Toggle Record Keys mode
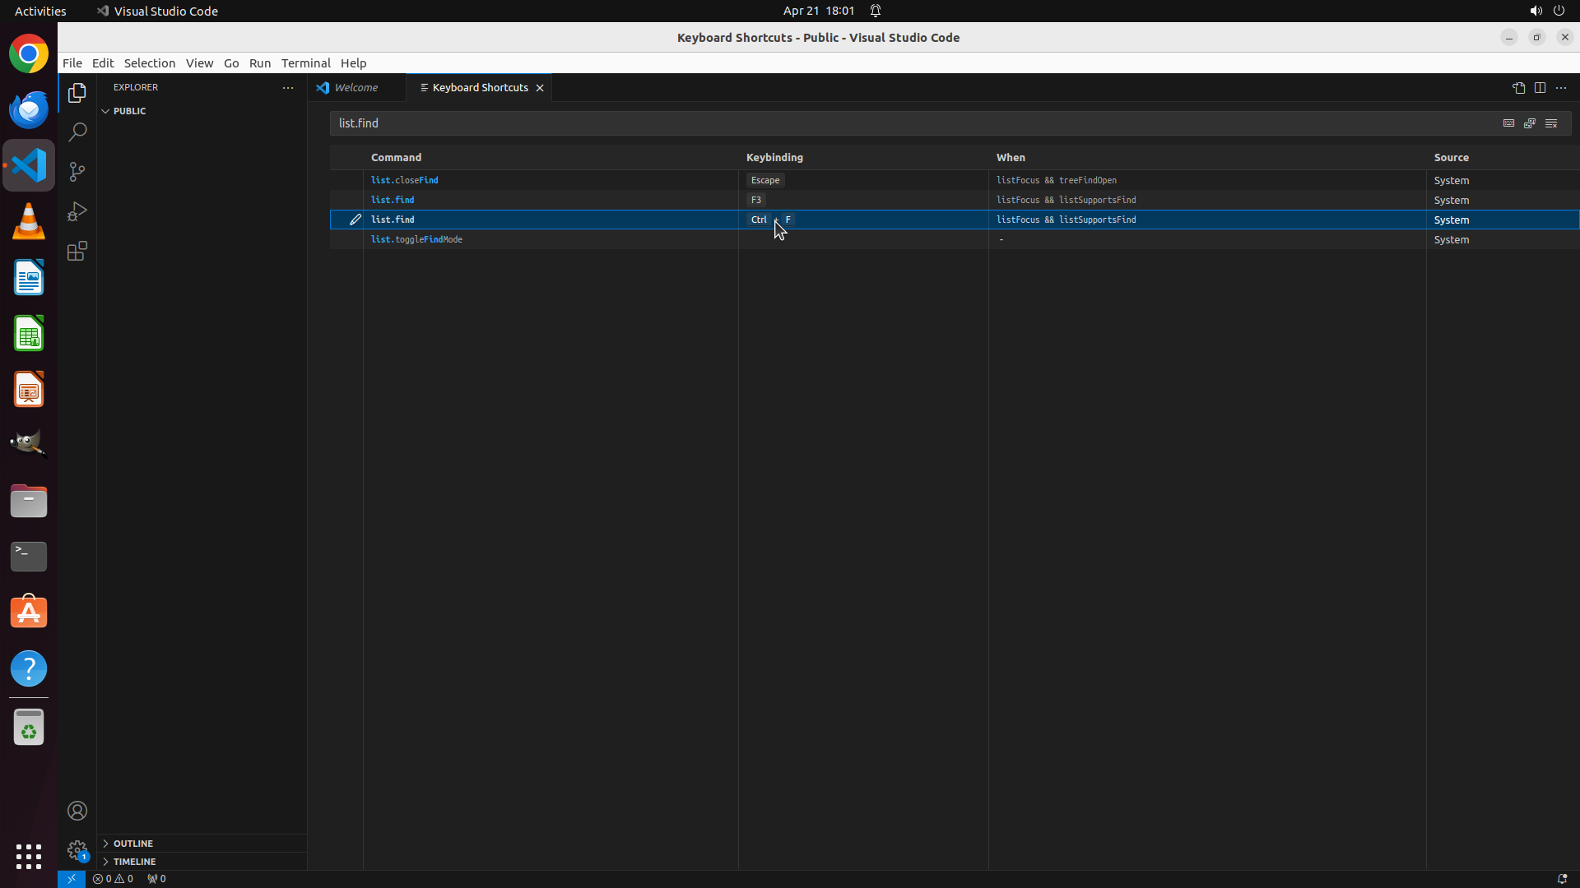Image resolution: width=1580 pixels, height=888 pixels. pos(1508,123)
